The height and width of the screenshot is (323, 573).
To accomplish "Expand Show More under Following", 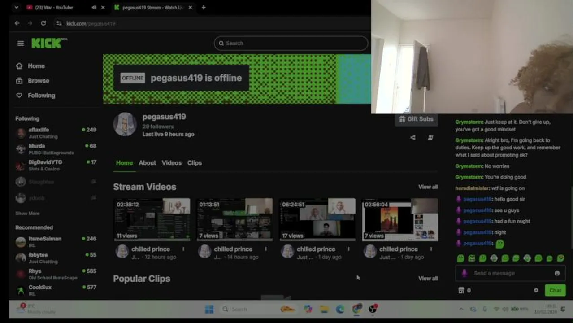I will pos(27,214).
